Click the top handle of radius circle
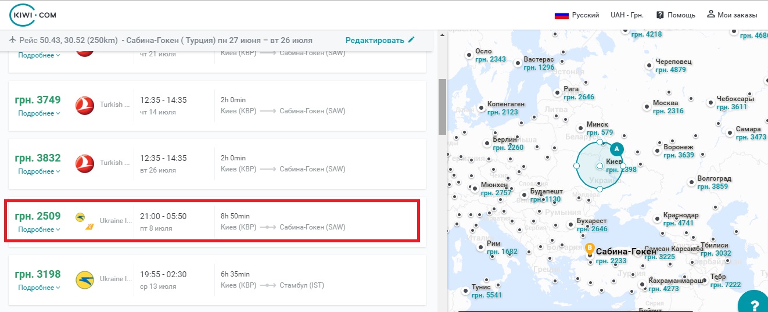This screenshot has height=312, width=768. click(x=600, y=142)
